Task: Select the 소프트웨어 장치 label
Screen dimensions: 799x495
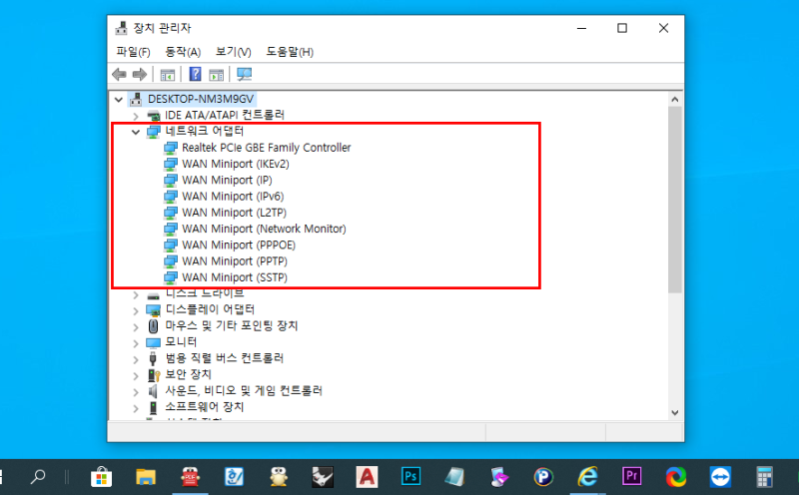Action: (x=205, y=407)
